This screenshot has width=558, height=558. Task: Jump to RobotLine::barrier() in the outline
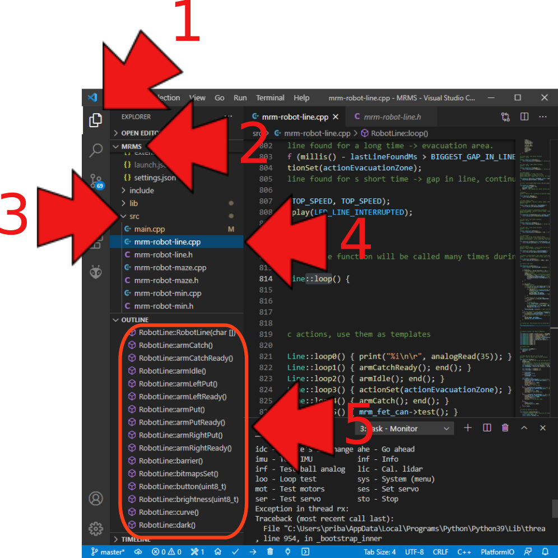click(176, 461)
